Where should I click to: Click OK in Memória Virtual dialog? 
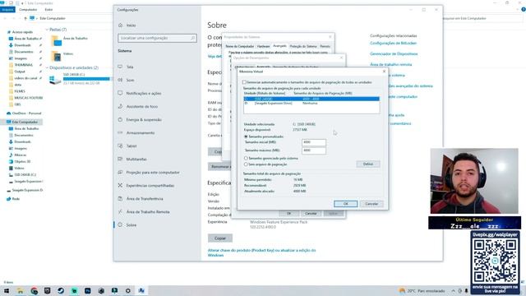pos(345,204)
